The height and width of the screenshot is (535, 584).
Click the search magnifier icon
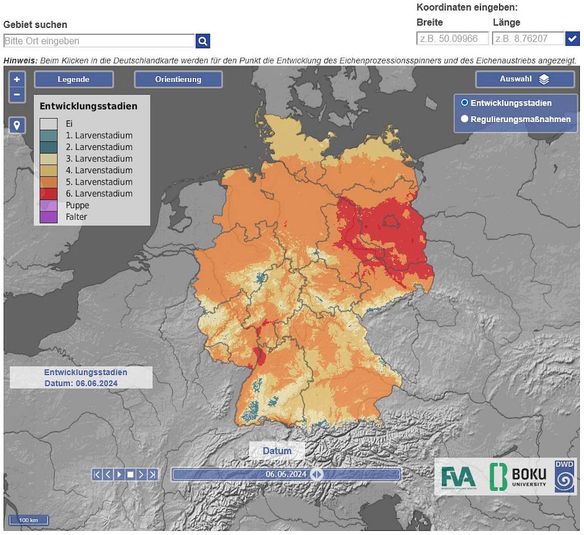click(x=203, y=41)
